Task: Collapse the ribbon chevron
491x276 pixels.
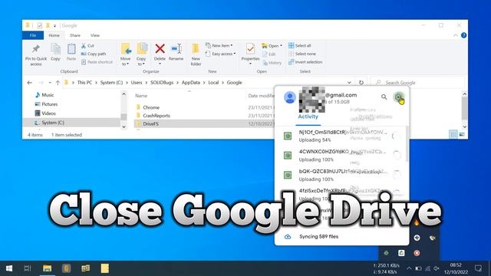Action: point(455,35)
